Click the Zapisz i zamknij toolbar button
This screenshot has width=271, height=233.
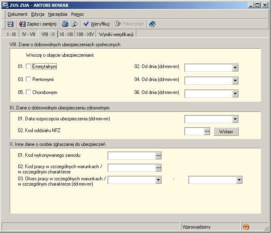click(38, 24)
